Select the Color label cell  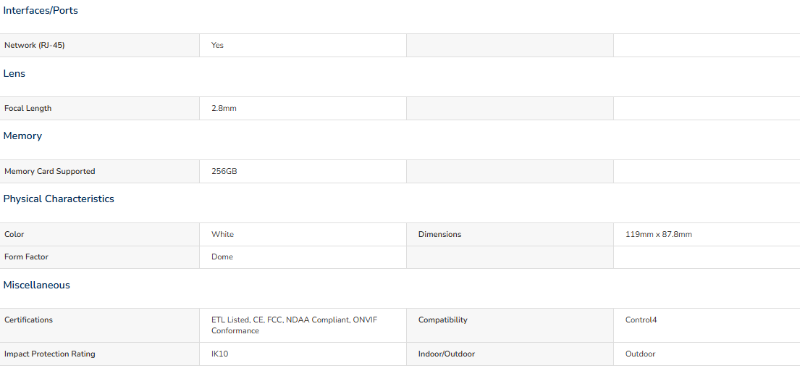click(99, 234)
